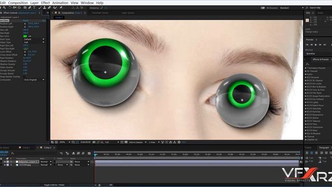The height and width of the screenshot is (187, 332).
Task: Enable motion blur switch in timeline
Action: [83, 153]
